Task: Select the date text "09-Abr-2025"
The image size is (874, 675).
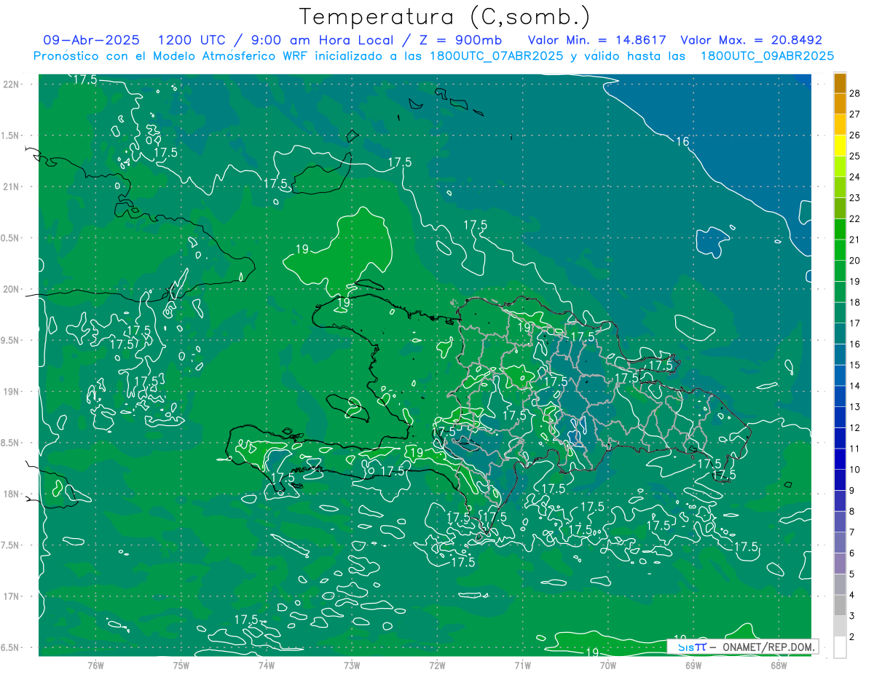Action: click(x=91, y=40)
